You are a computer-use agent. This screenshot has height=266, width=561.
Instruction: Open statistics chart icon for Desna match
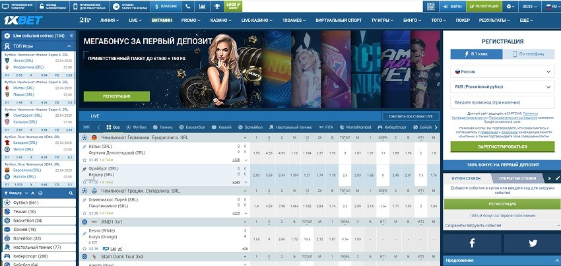pyautogui.click(x=113, y=248)
